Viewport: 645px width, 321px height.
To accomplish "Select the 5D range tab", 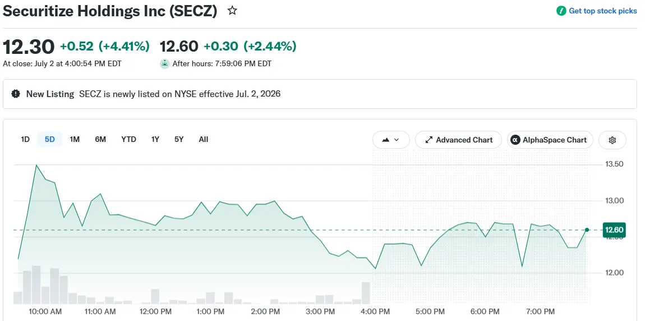I will click(x=50, y=140).
